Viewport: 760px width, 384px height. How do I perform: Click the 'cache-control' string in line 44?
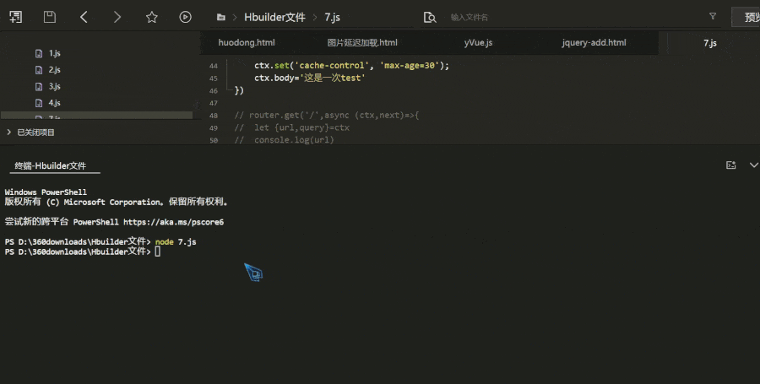tap(332, 65)
